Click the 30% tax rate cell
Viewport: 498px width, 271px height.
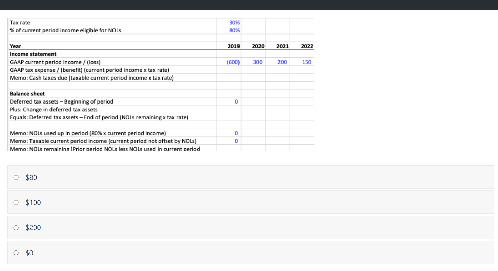coord(235,22)
